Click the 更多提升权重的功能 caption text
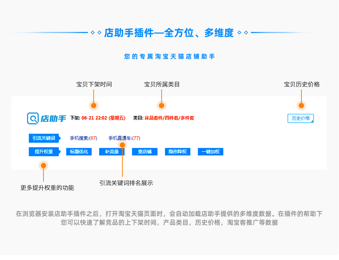339x260 pixels. [x=47, y=188]
